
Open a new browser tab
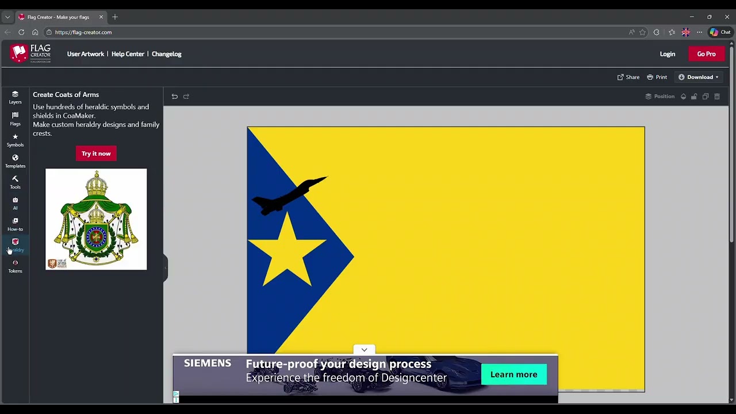pyautogui.click(x=115, y=17)
